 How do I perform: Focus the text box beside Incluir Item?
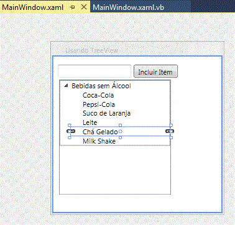click(x=94, y=71)
